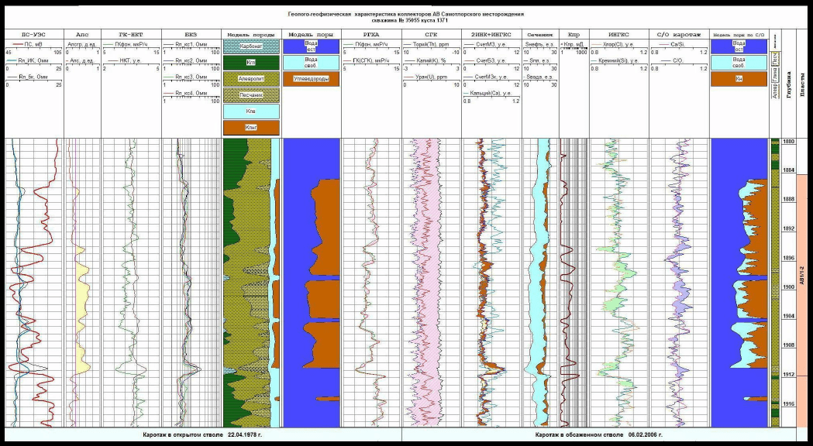This screenshot has height=446, width=813.
Task: Select the 2ИНК+ИНГКС track header
Action: pos(491,35)
